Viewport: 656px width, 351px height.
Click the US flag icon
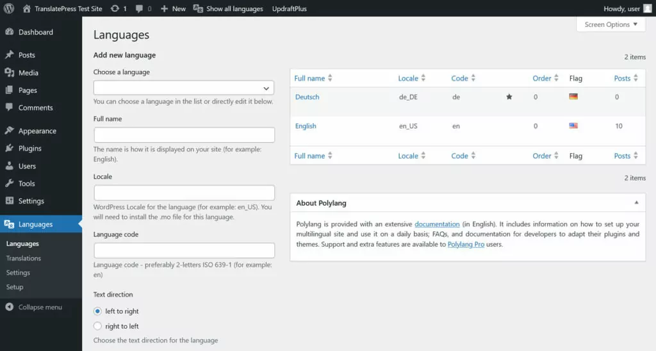[x=573, y=126]
